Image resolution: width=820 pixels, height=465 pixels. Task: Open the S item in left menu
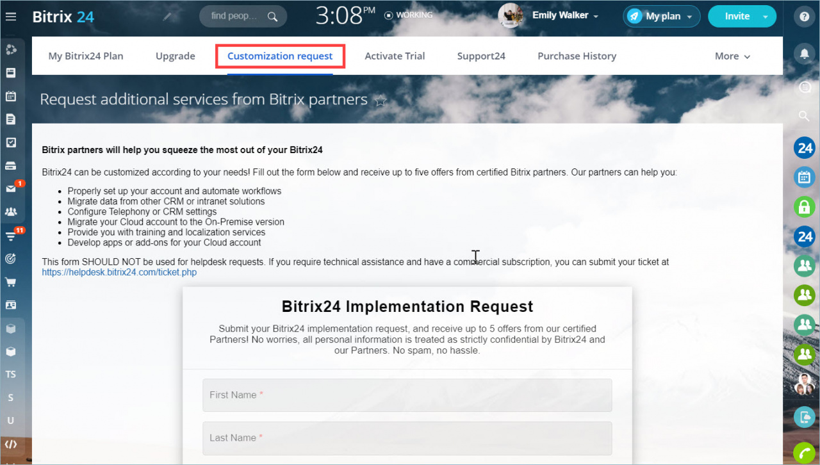click(11, 398)
